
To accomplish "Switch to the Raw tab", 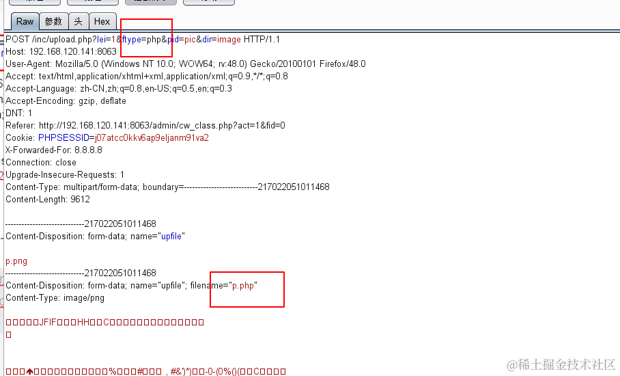I will [x=25, y=21].
